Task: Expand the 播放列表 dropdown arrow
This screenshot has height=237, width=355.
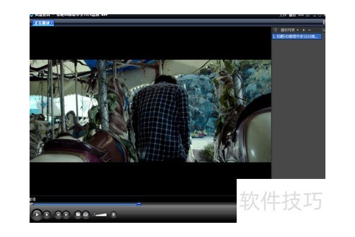Action: point(298,30)
